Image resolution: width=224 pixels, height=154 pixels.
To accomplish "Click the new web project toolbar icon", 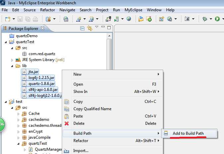I will point(48,19).
